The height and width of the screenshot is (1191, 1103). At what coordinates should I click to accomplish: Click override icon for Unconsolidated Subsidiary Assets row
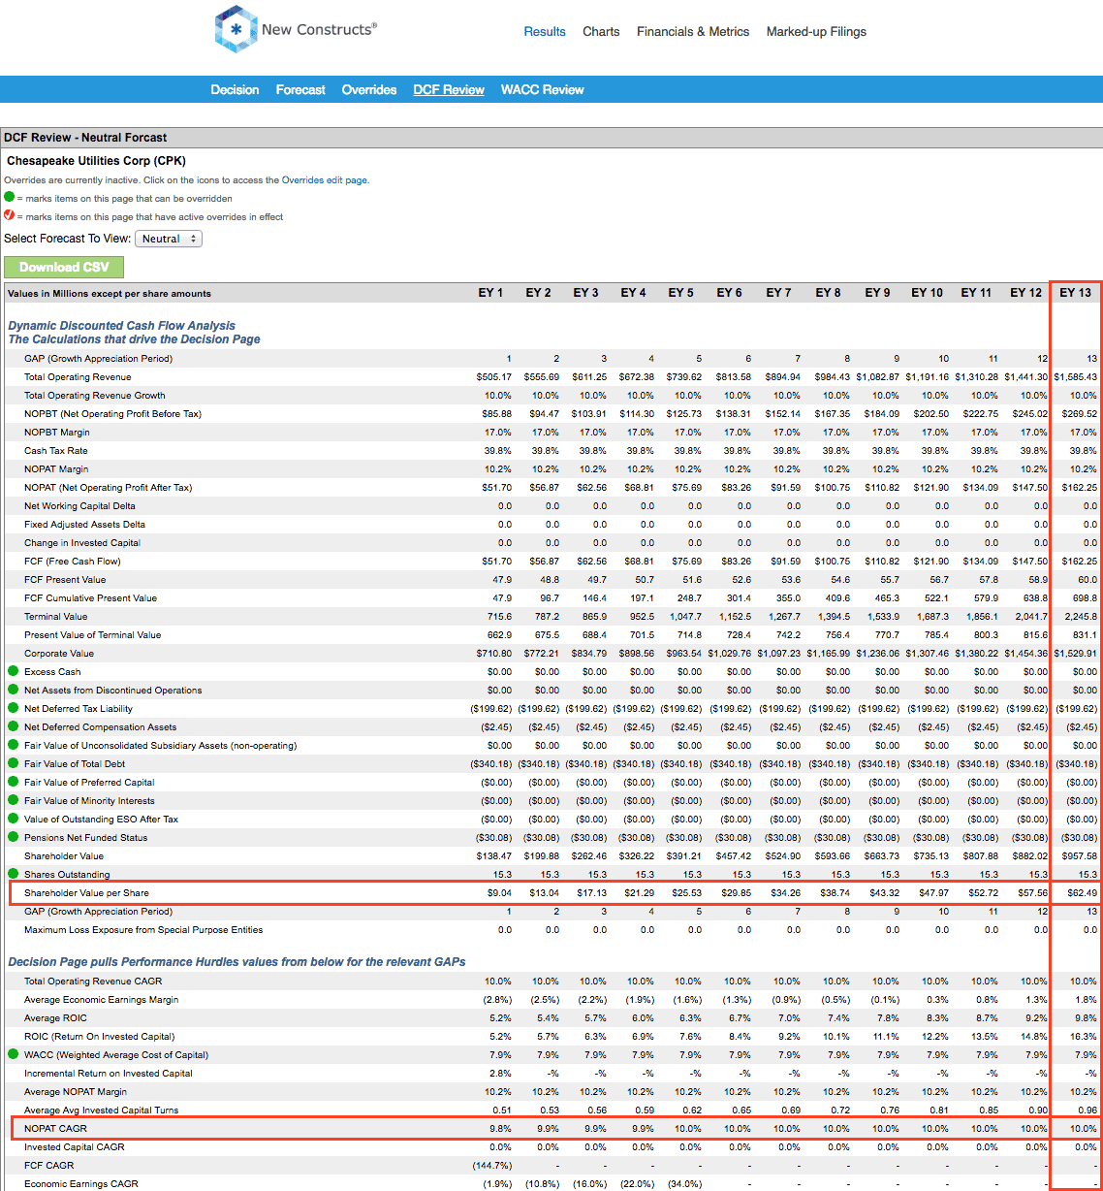pos(14,745)
